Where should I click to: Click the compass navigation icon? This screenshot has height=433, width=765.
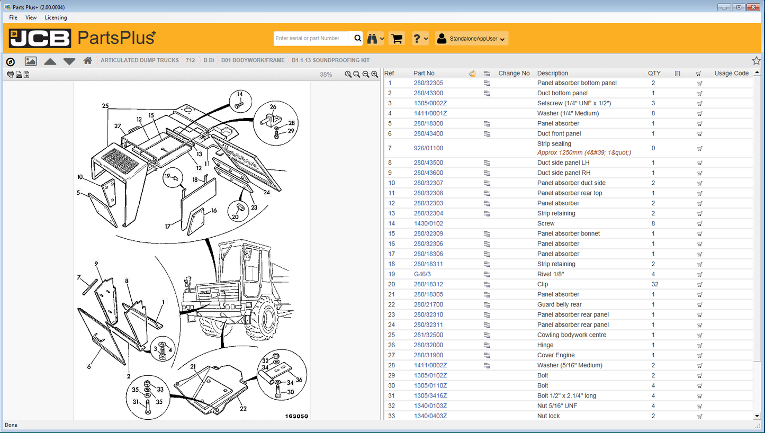[x=10, y=61]
